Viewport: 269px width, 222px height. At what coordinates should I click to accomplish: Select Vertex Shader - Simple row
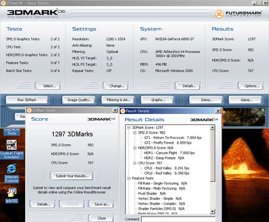pyautogui.click(x=160, y=199)
